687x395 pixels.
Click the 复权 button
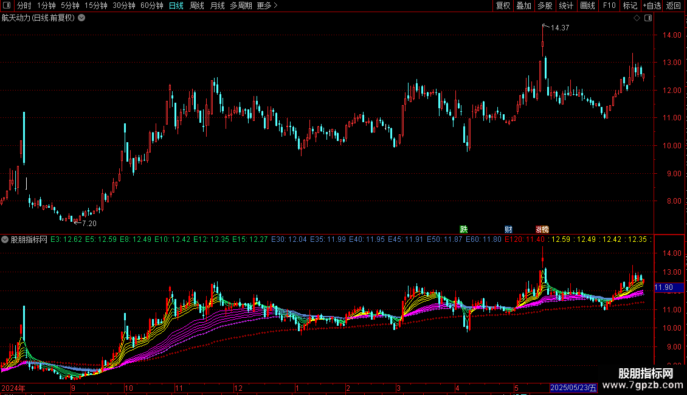pos(503,5)
